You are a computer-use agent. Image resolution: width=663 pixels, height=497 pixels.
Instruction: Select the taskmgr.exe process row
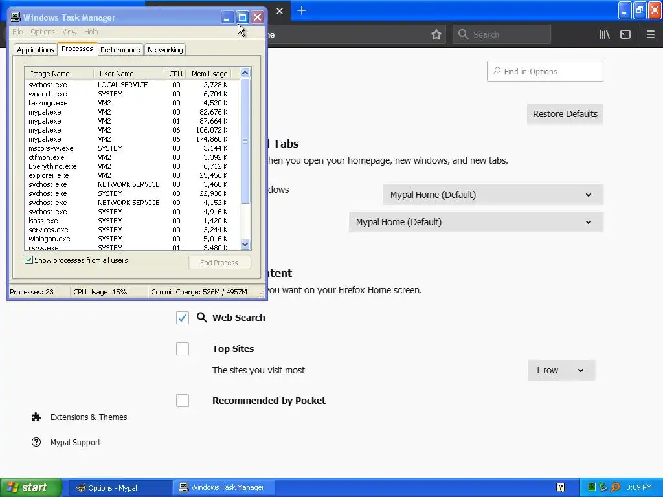(x=132, y=103)
